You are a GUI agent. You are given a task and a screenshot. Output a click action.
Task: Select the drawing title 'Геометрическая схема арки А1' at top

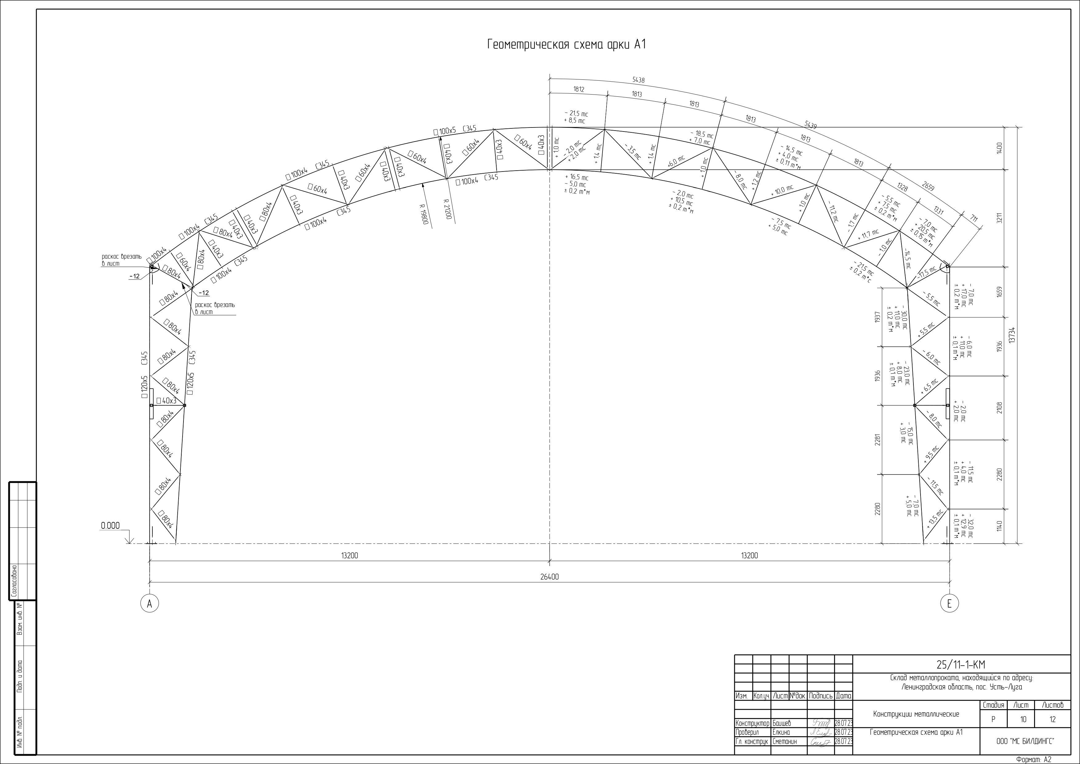566,45
